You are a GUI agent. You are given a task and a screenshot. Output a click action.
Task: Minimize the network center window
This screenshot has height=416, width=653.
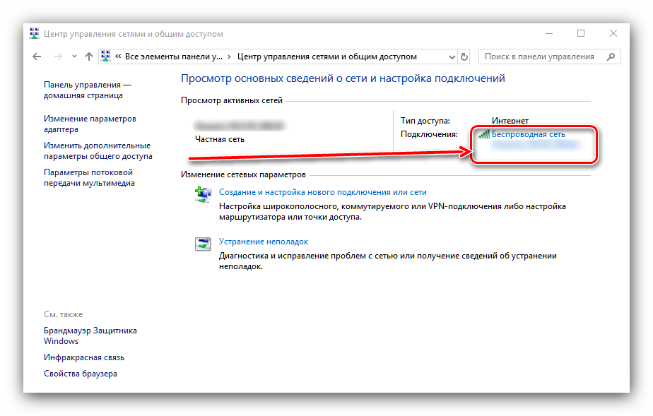pyautogui.click(x=549, y=33)
